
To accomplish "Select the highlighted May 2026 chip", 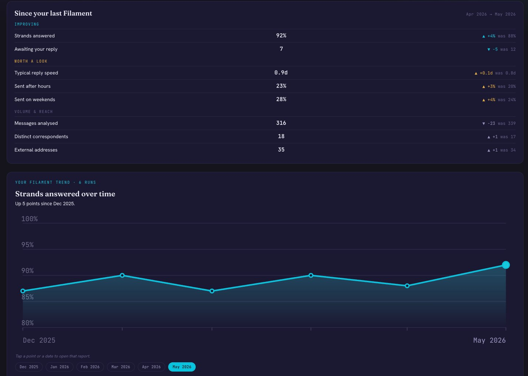I will [182, 367].
